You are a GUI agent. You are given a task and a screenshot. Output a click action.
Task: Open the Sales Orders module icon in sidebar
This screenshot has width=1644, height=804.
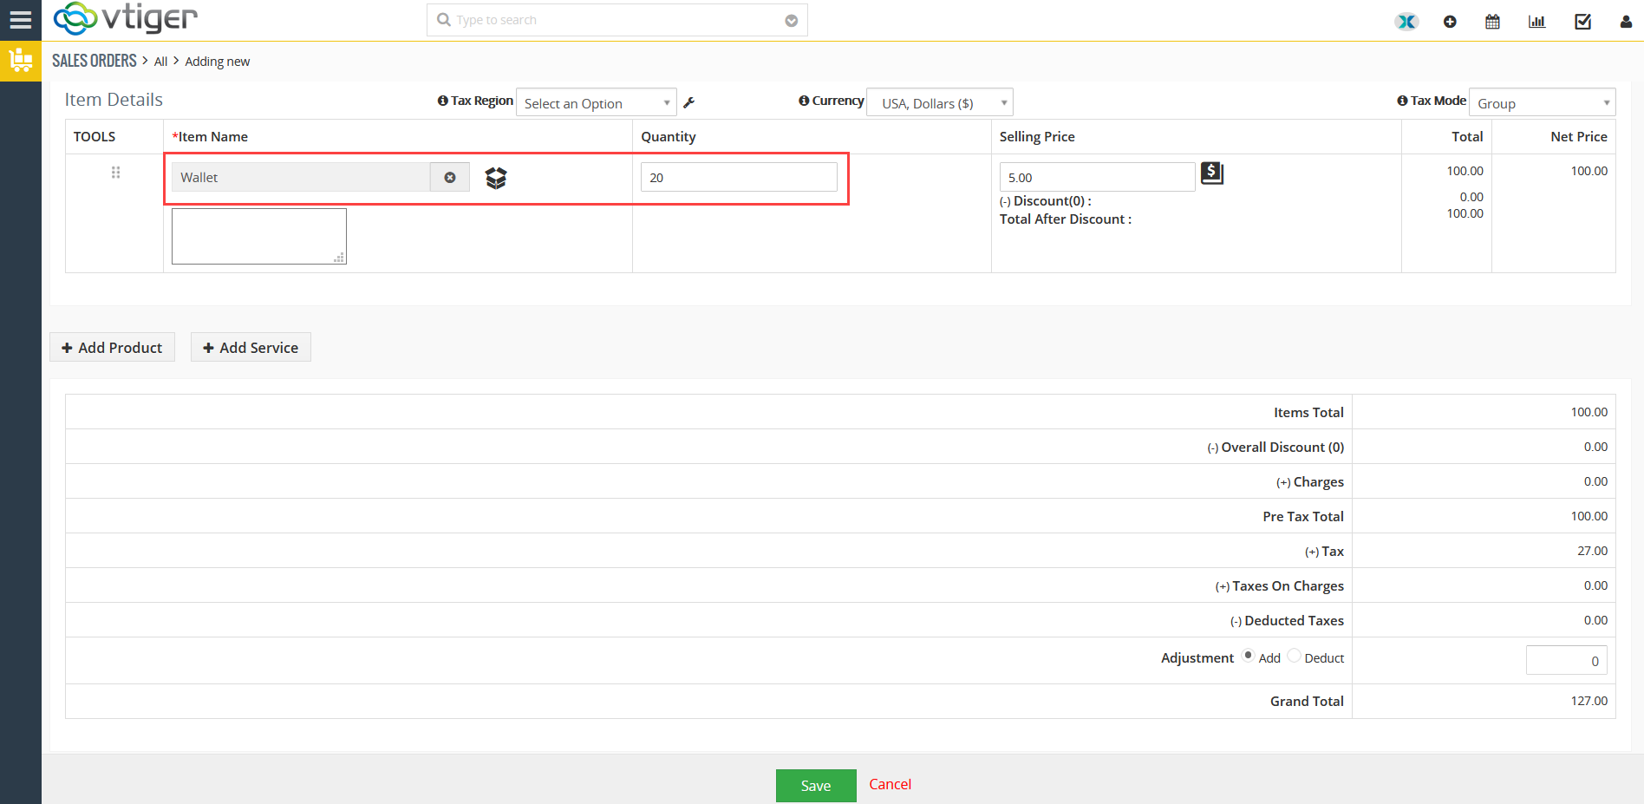pyautogui.click(x=21, y=61)
